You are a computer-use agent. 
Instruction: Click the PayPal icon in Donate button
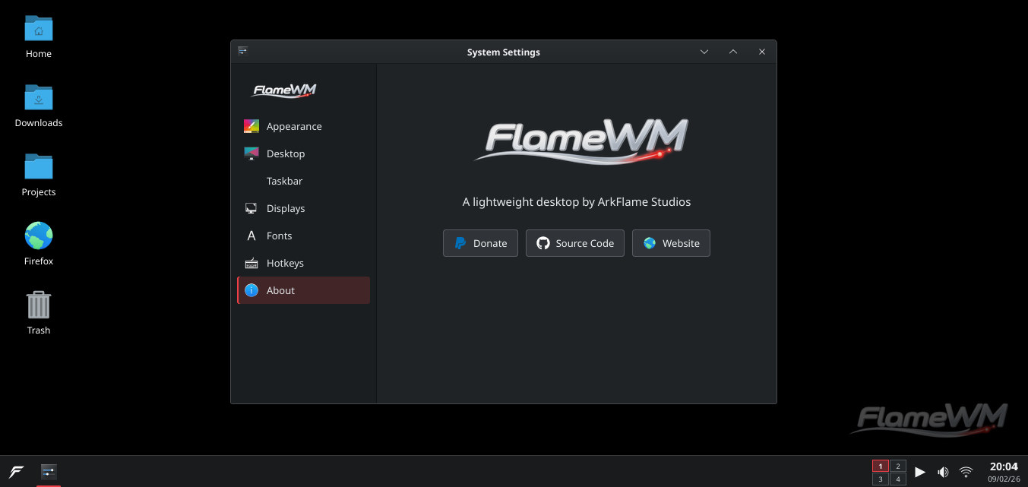[x=460, y=243]
